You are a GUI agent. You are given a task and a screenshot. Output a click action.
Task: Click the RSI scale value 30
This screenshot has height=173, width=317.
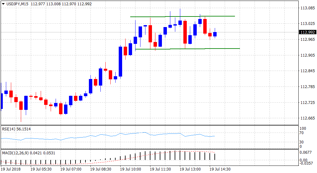(x=301, y=142)
